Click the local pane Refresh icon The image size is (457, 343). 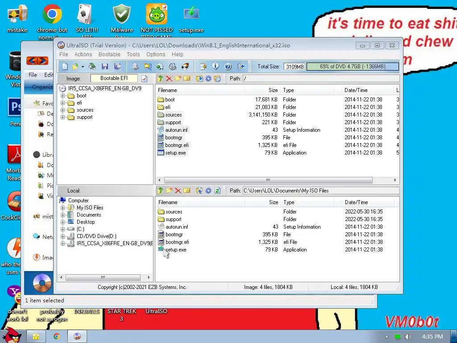pyautogui.click(x=217, y=190)
